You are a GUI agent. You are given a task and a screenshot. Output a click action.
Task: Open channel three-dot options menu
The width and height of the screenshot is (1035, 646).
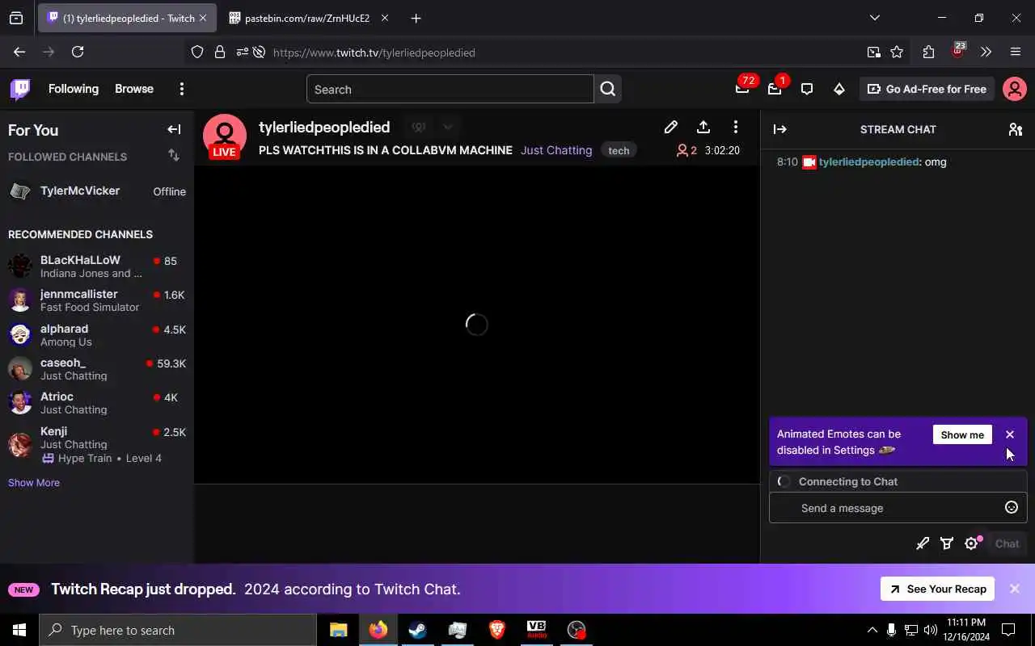[x=735, y=127]
